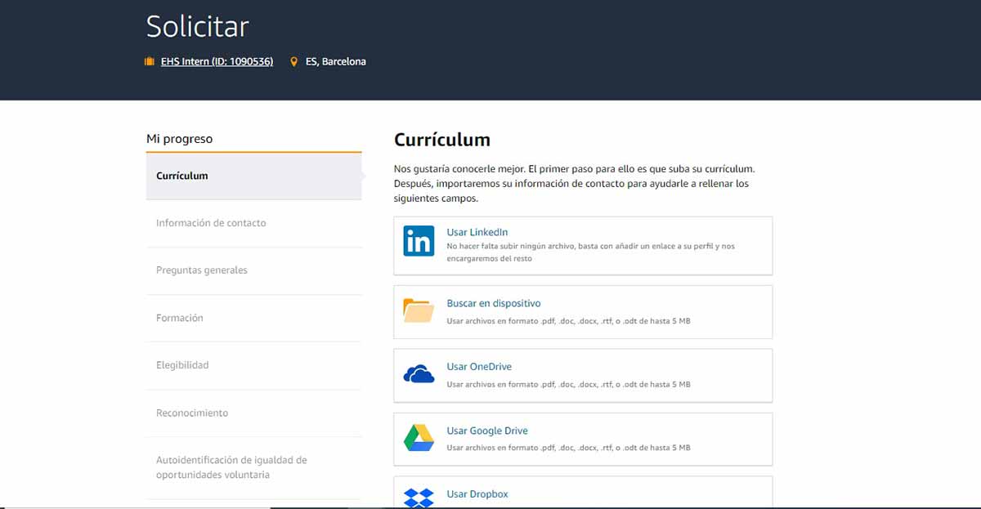Image resolution: width=981 pixels, height=509 pixels.
Task: Click the Usar Dropbox link
Action: 477,493
